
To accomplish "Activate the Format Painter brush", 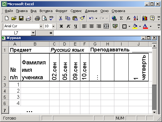I will tap(82, 18).
